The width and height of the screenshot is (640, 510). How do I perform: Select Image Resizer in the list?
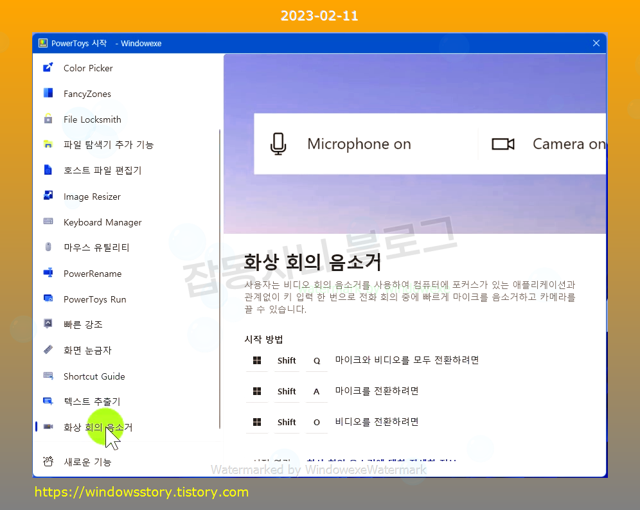tap(127, 197)
